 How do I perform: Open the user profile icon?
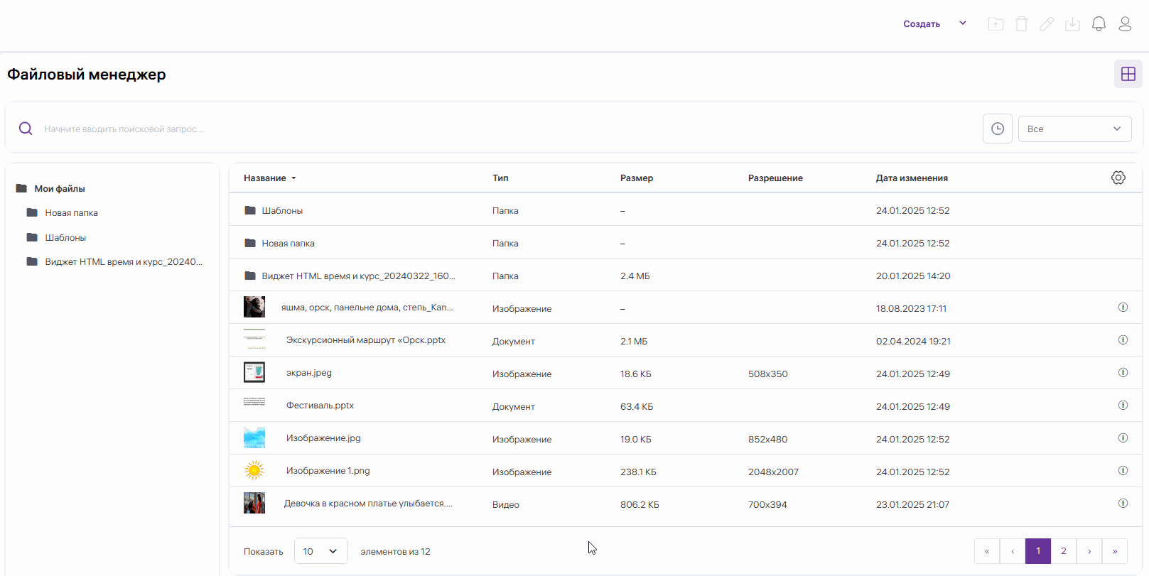click(1125, 24)
